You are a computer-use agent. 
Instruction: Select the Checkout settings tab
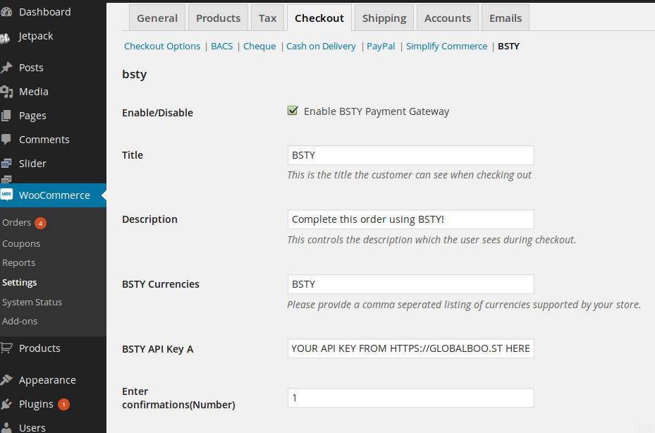click(x=319, y=18)
